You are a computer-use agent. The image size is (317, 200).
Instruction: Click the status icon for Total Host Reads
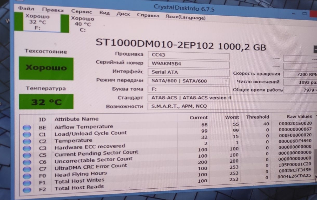tap(27, 190)
